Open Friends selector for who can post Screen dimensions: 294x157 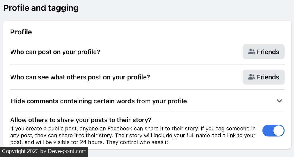pos(264,52)
